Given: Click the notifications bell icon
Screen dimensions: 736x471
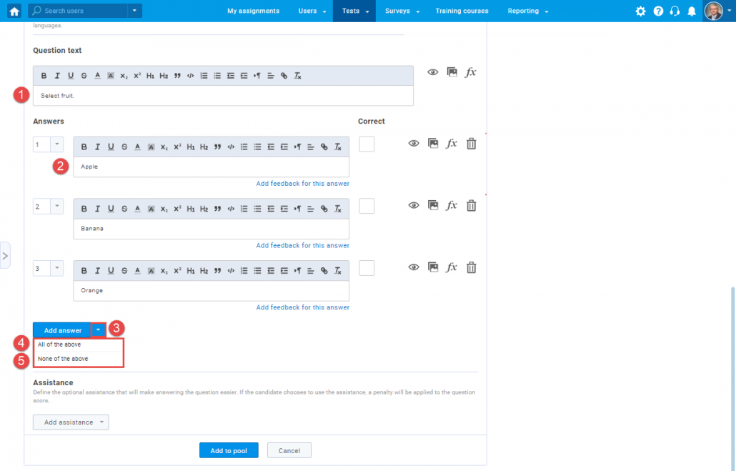Looking at the screenshot, I should point(691,11).
